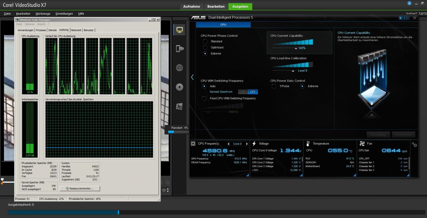Select Auto VRM Switching Frequency

204,86
